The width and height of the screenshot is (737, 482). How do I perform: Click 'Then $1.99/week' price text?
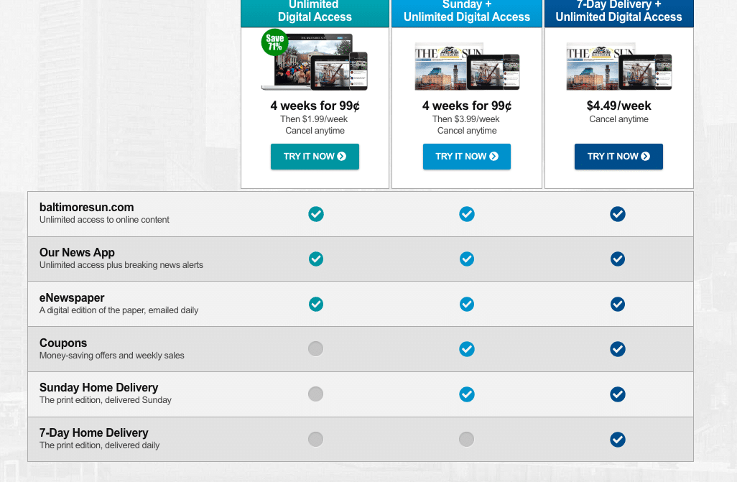(314, 119)
